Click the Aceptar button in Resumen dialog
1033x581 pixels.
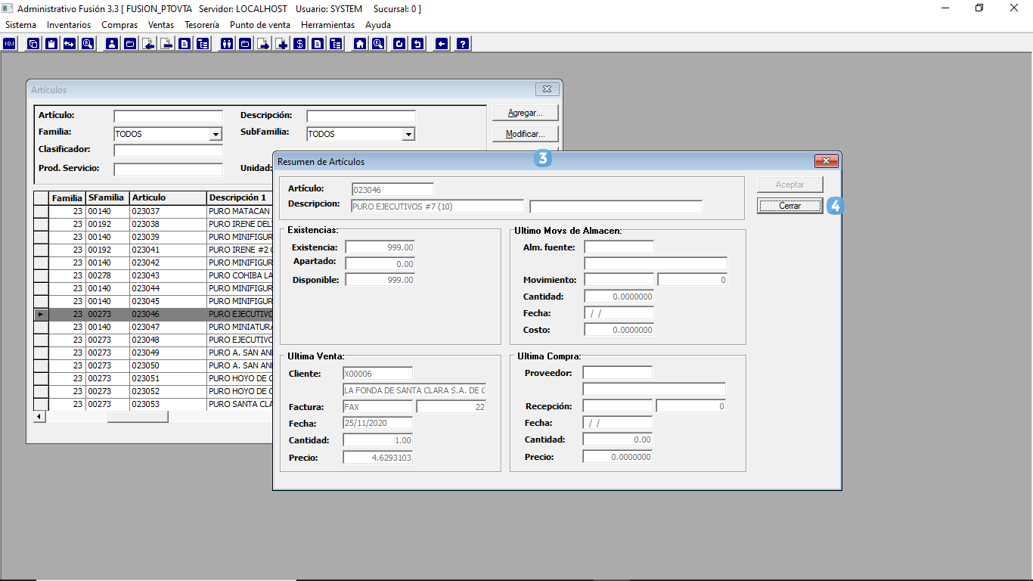[x=790, y=185]
